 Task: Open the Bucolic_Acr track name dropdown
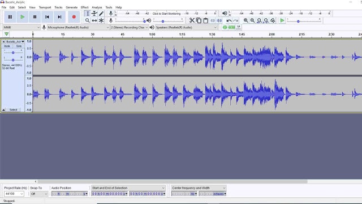pos(15,41)
